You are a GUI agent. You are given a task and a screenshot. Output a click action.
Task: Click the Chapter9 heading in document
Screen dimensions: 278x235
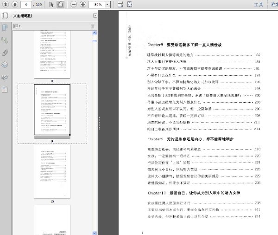click(x=190, y=139)
